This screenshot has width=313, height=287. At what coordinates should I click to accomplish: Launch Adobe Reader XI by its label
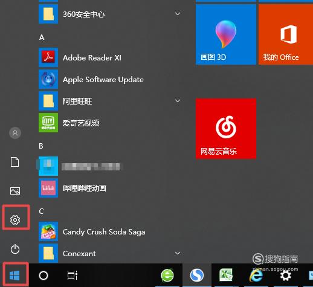[x=92, y=58]
